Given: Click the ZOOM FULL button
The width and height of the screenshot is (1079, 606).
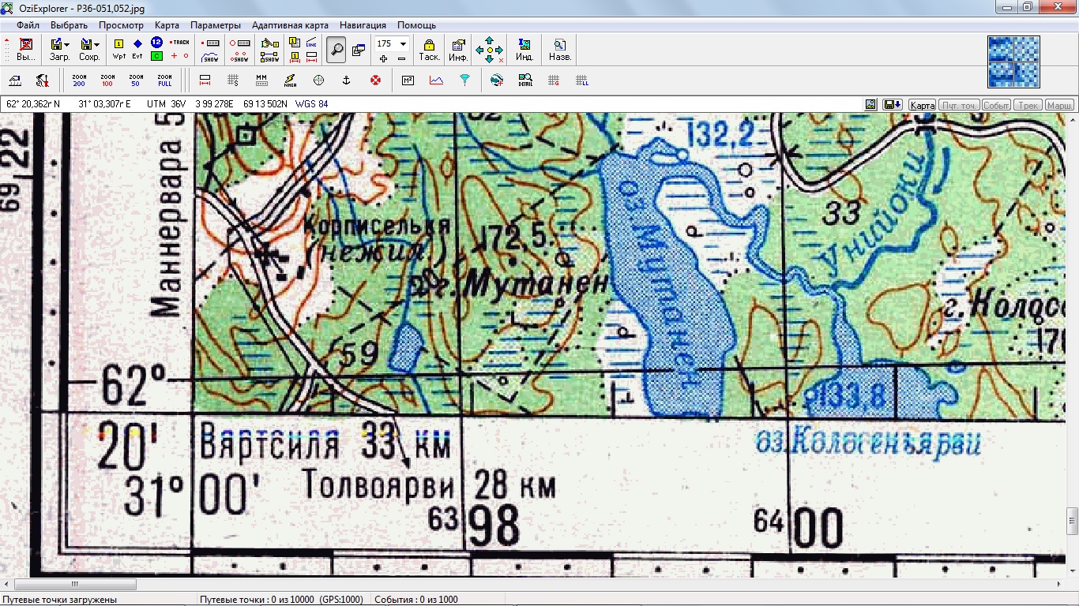Looking at the screenshot, I should 164,80.
